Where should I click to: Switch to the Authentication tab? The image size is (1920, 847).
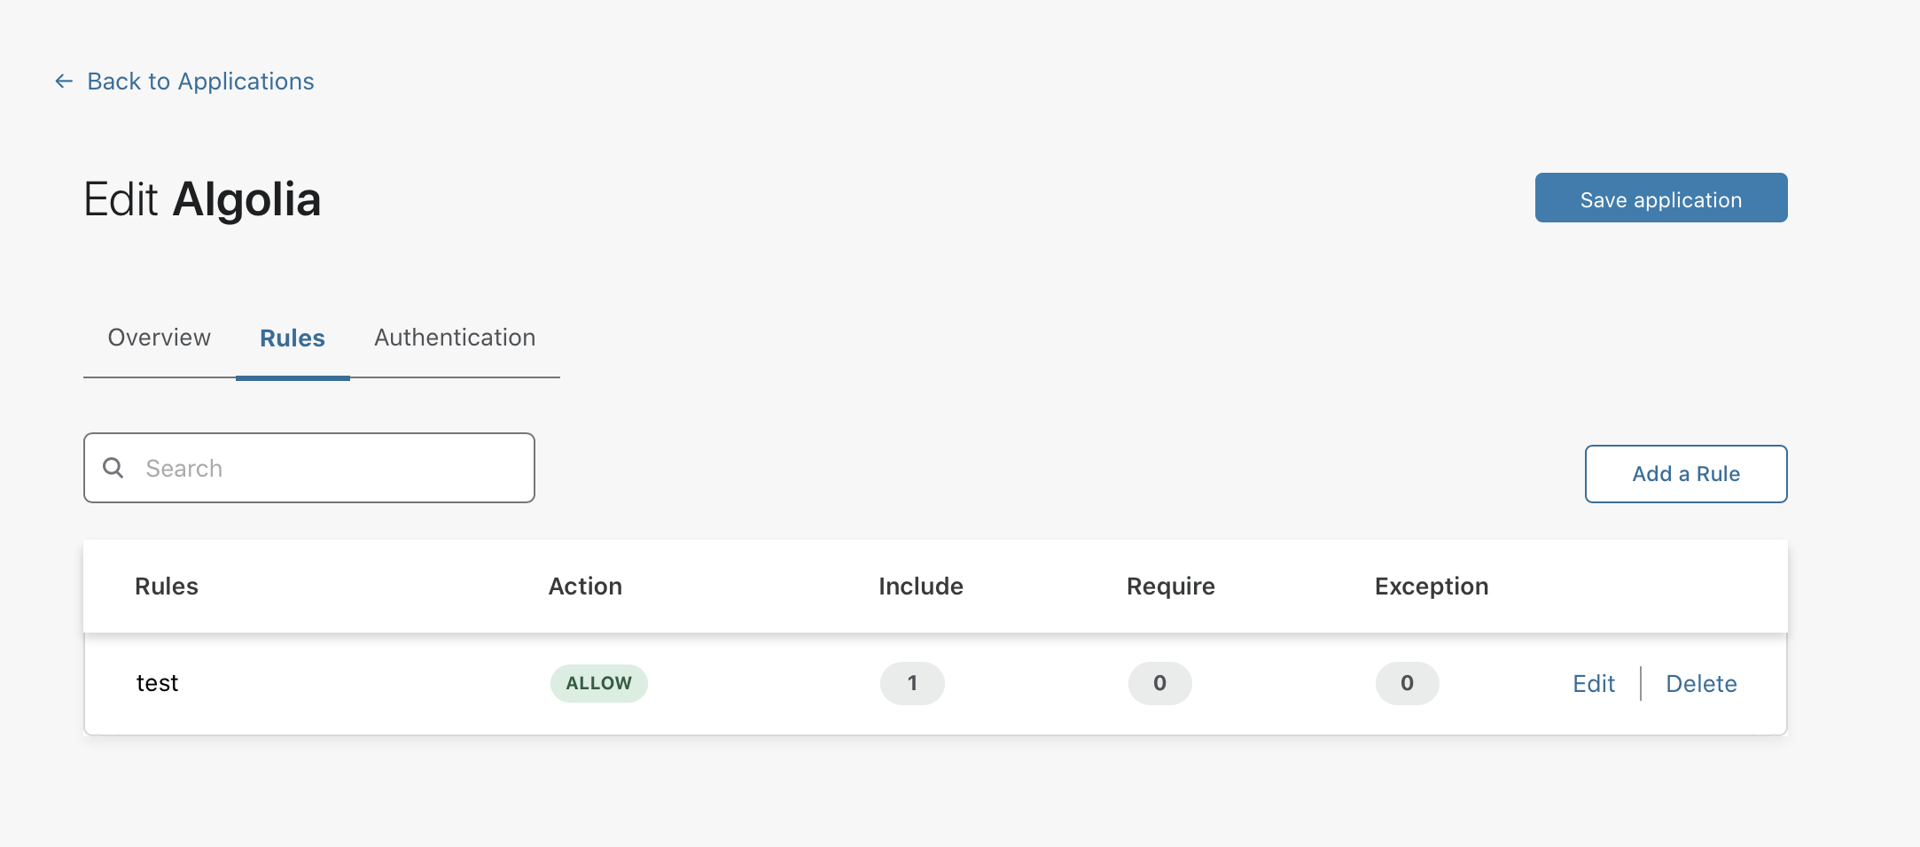click(455, 338)
